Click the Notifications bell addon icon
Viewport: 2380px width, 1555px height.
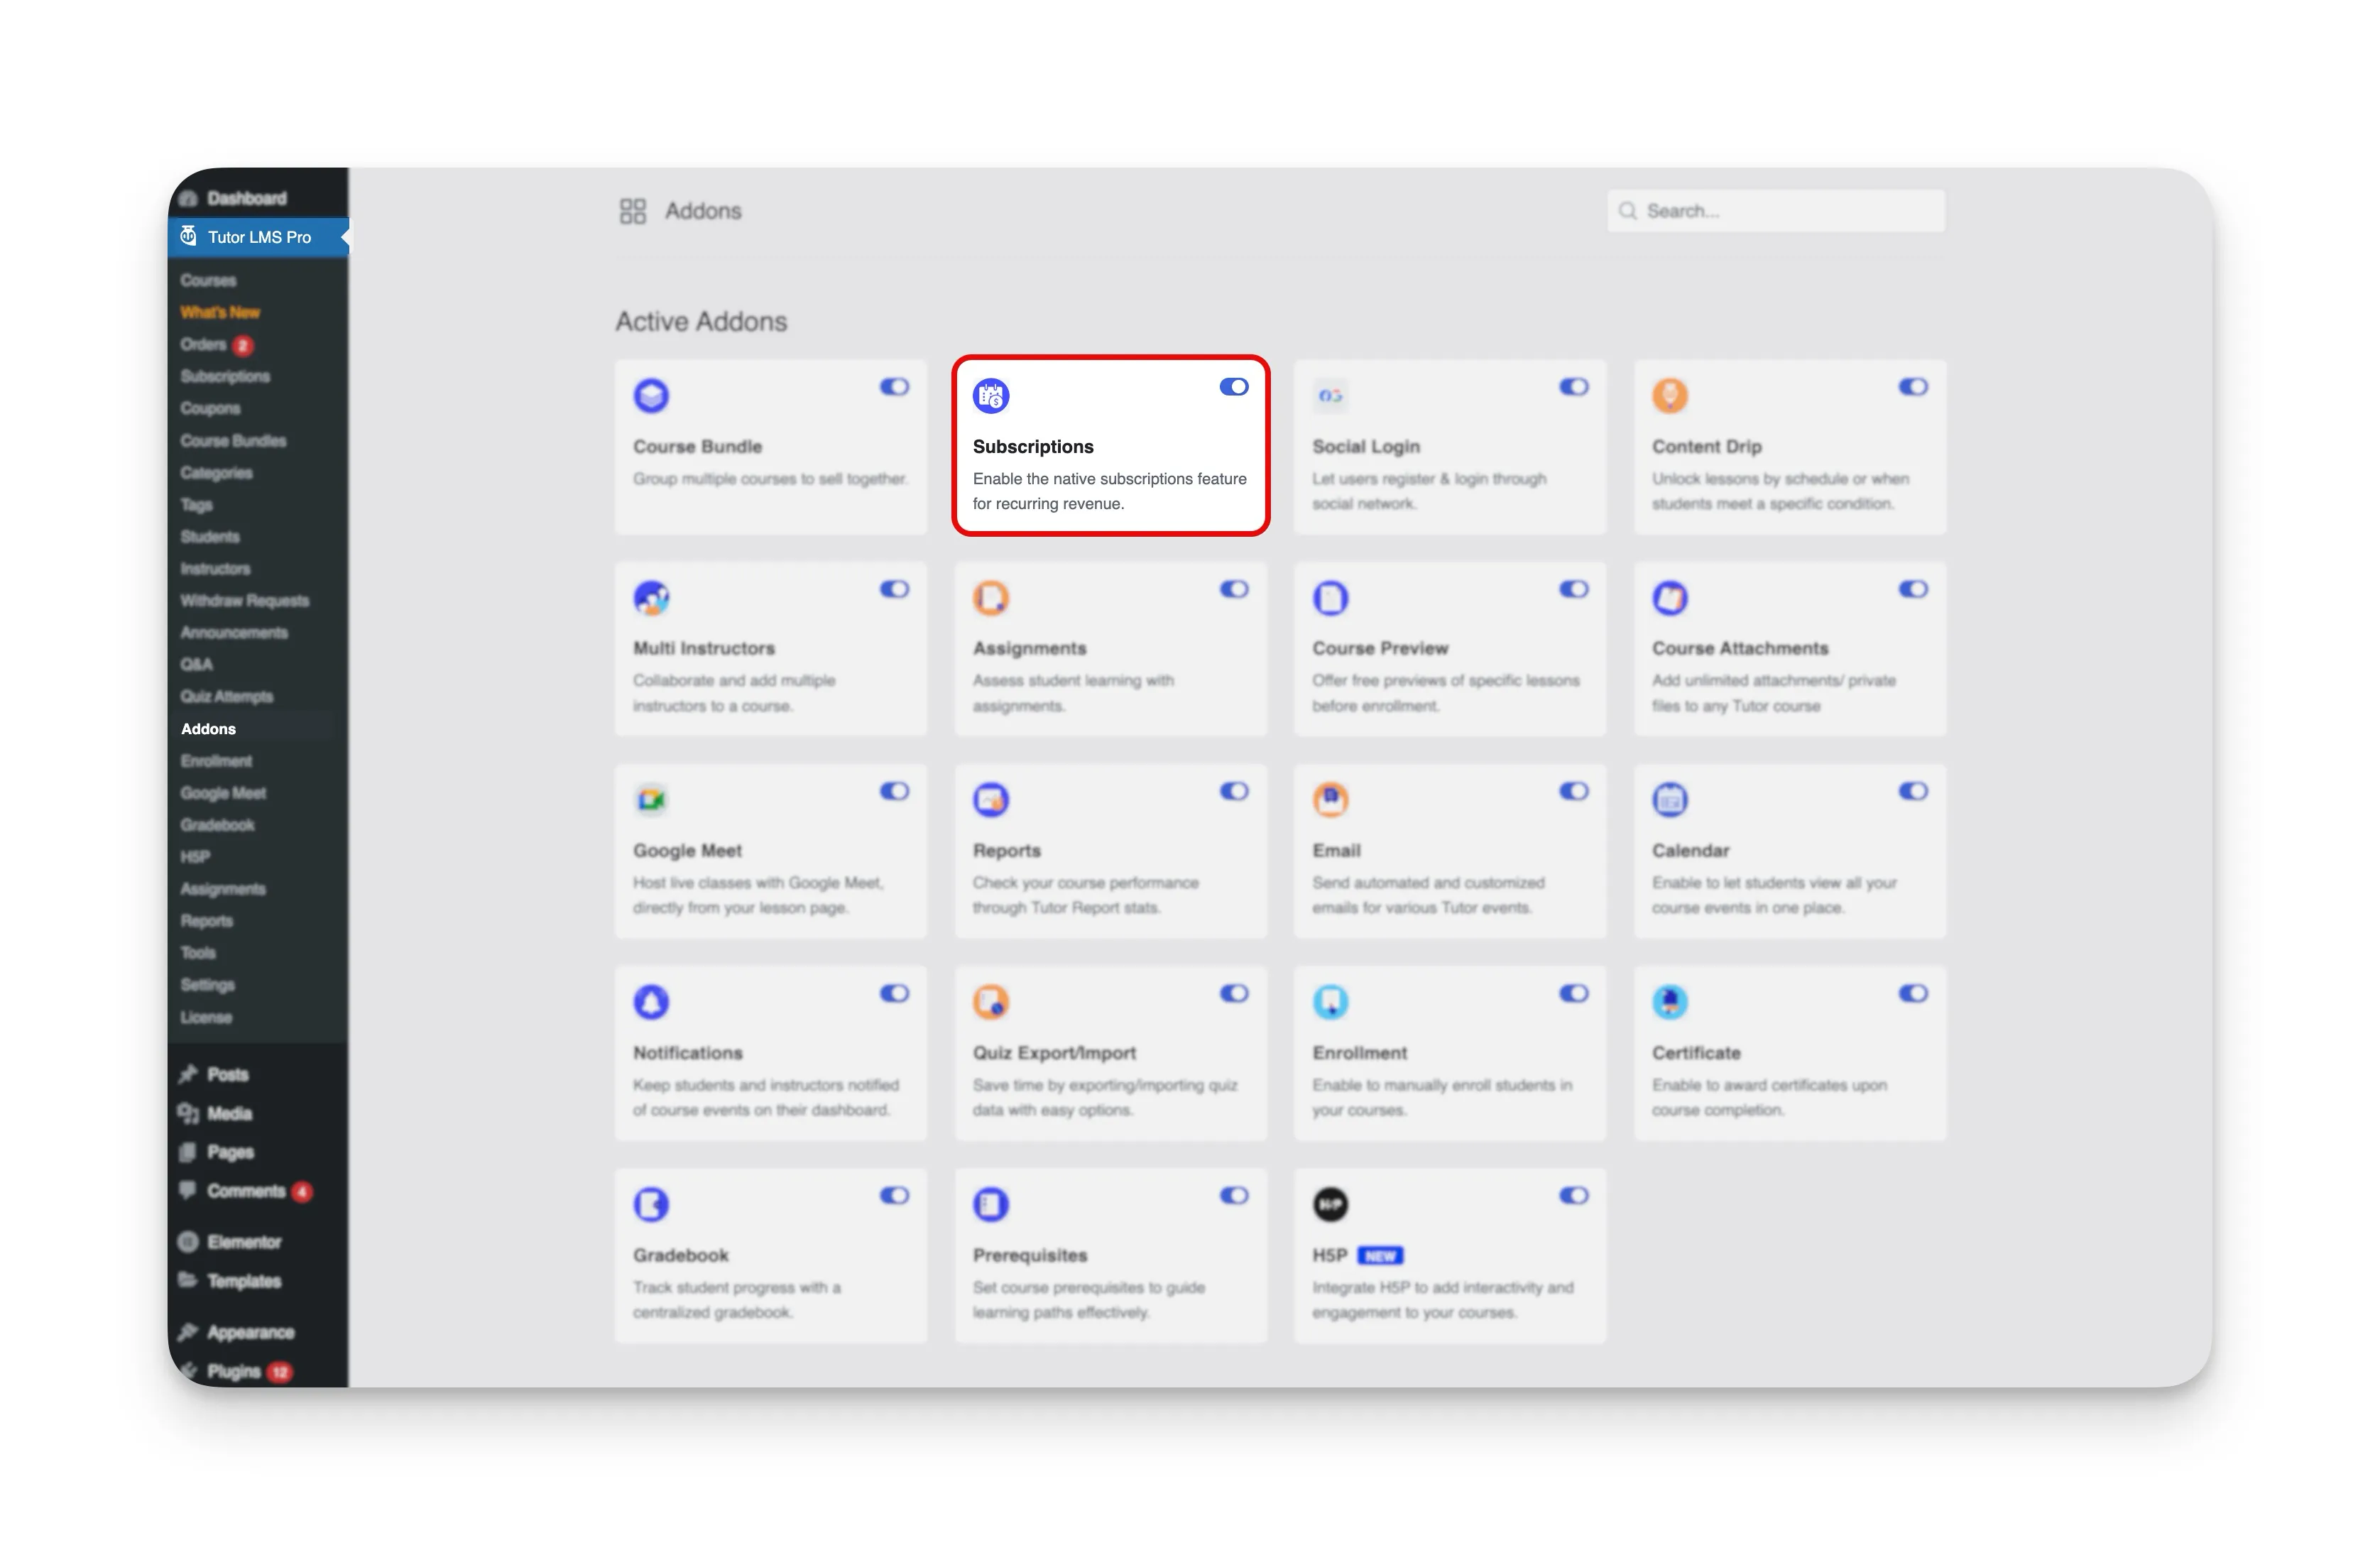(651, 1002)
